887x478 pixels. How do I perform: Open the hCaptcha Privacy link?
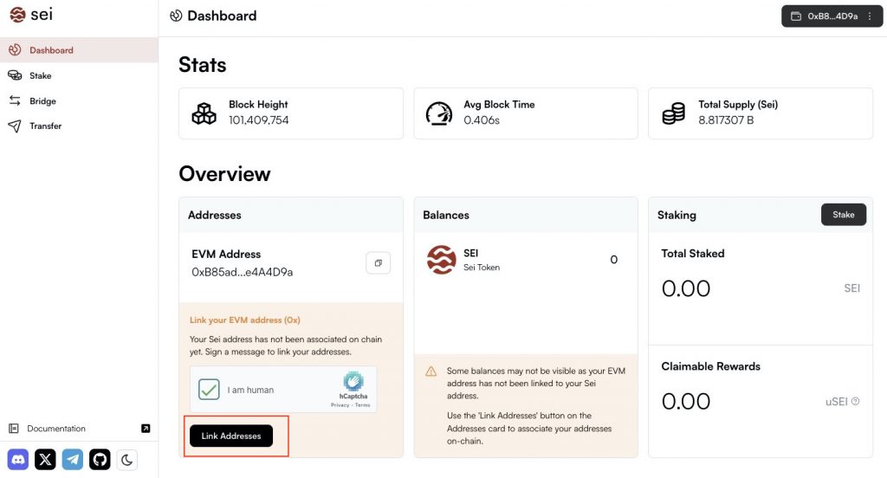tap(340, 405)
